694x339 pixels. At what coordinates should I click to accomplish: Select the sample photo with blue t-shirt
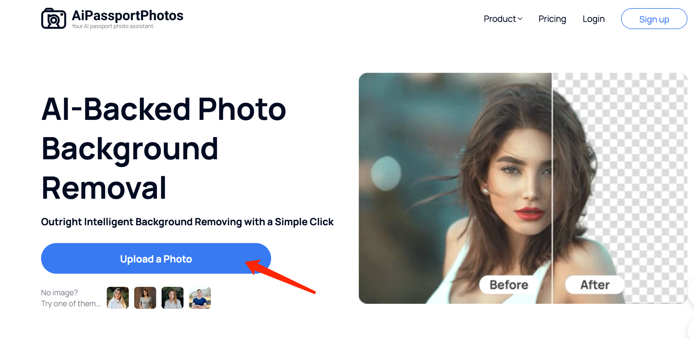200,298
